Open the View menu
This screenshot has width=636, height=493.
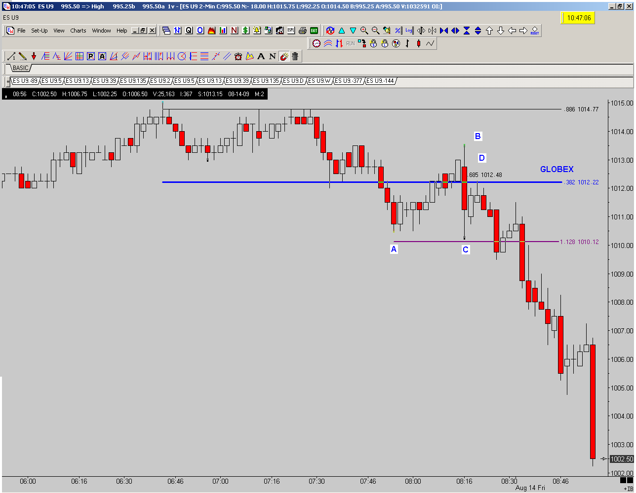(59, 31)
